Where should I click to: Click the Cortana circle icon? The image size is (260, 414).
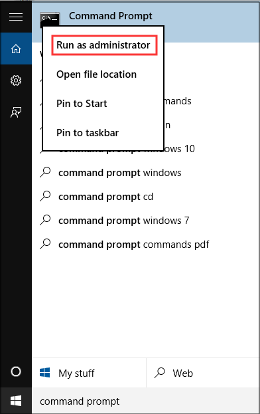pos(16,371)
